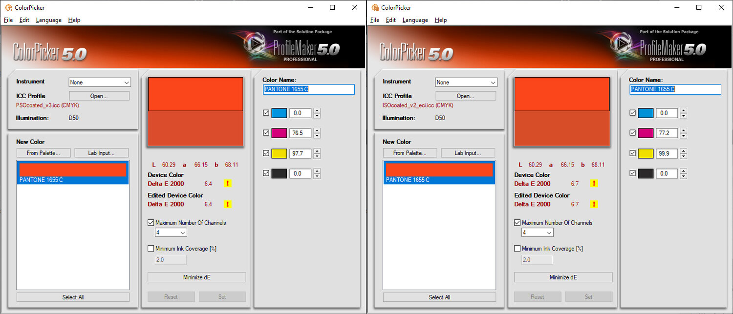Toggle magenta channel checkbox in right window
Image resolution: width=733 pixels, height=314 pixels.
(x=632, y=133)
